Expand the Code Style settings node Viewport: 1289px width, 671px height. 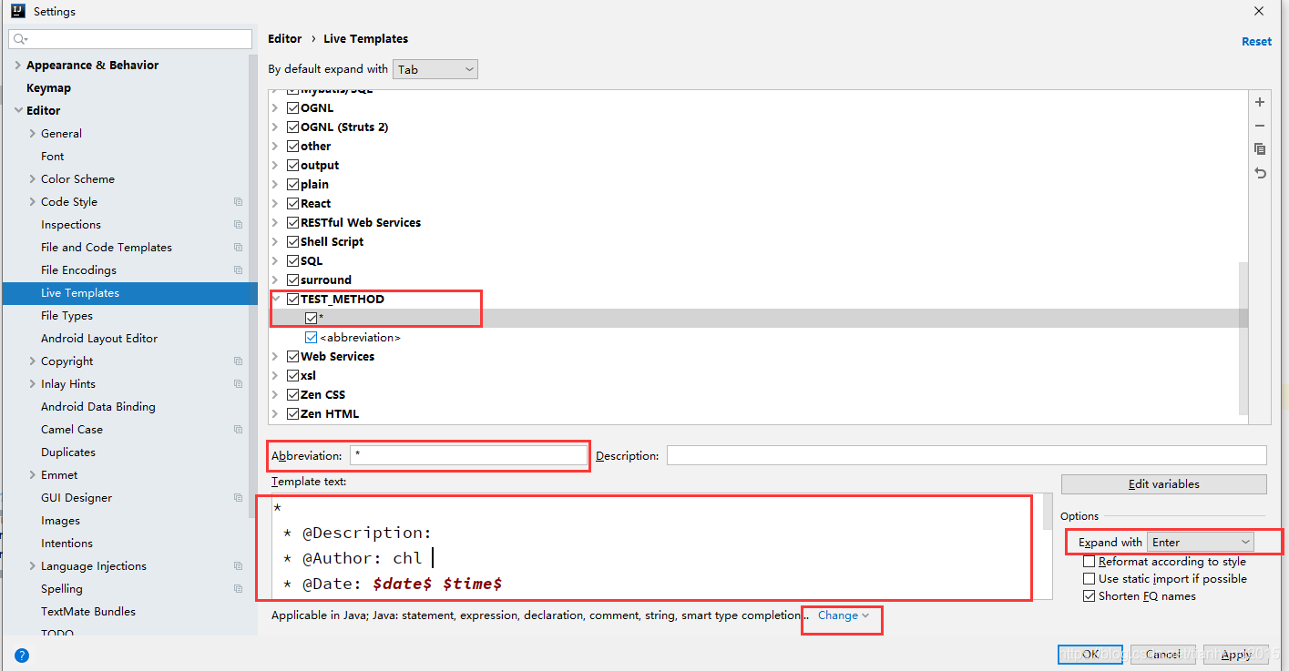[x=33, y=202]
